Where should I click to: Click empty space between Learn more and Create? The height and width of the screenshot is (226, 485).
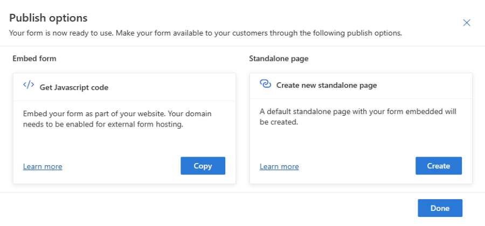357,166
